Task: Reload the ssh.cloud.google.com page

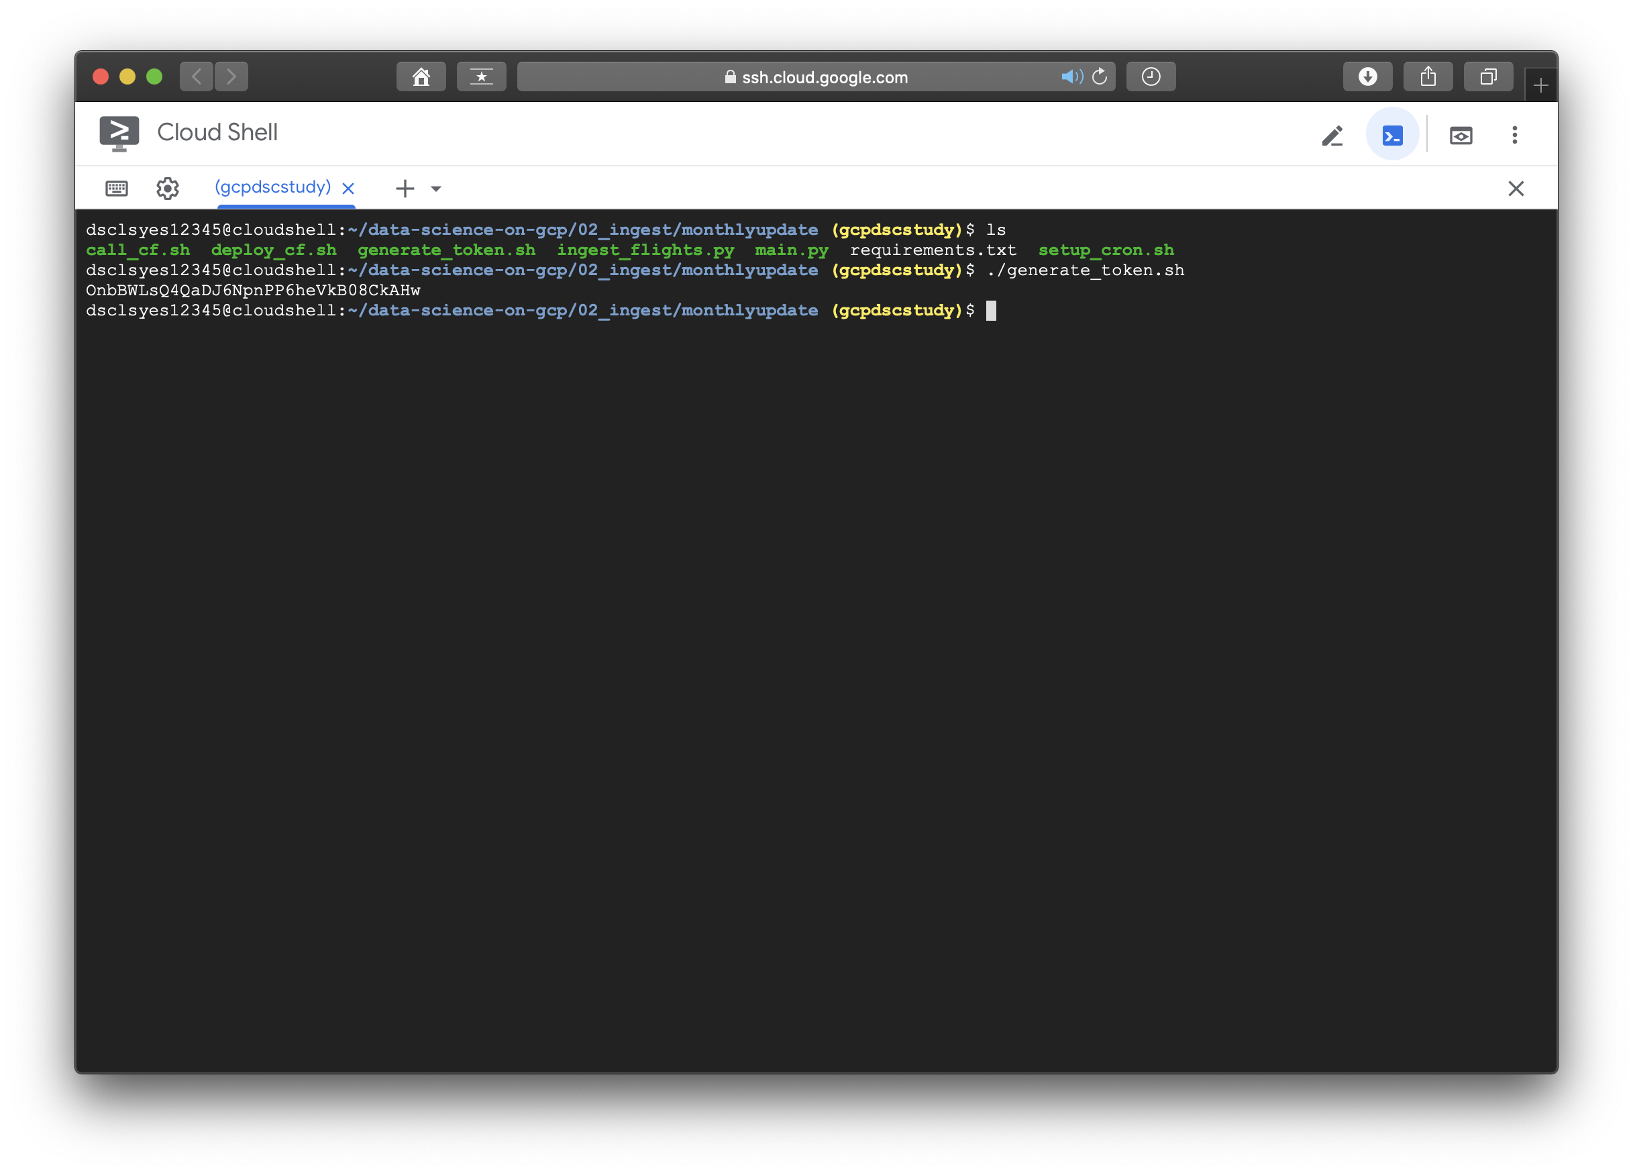Action: [1100, 77]
